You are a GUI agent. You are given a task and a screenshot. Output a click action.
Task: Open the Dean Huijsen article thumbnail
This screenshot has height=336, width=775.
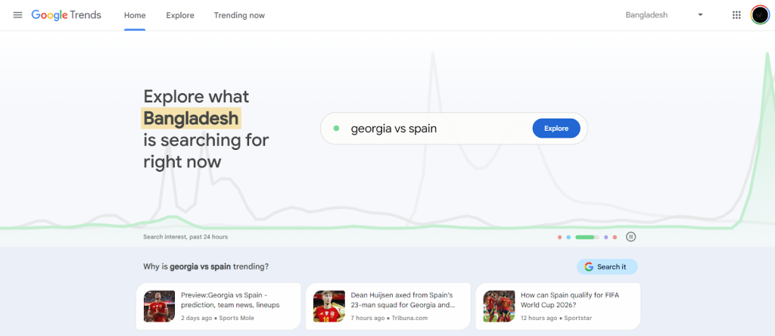[329, 306]
